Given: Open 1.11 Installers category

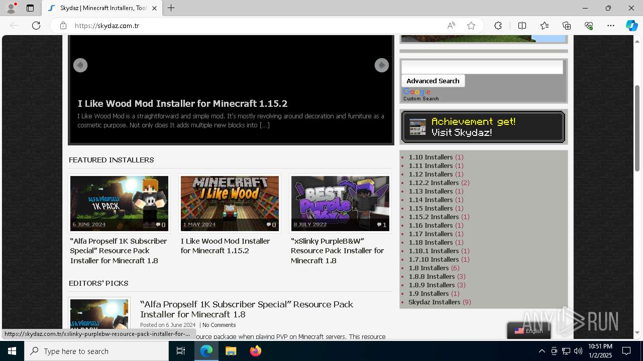Looking at the screenshot, I should (x=431, y=165).
